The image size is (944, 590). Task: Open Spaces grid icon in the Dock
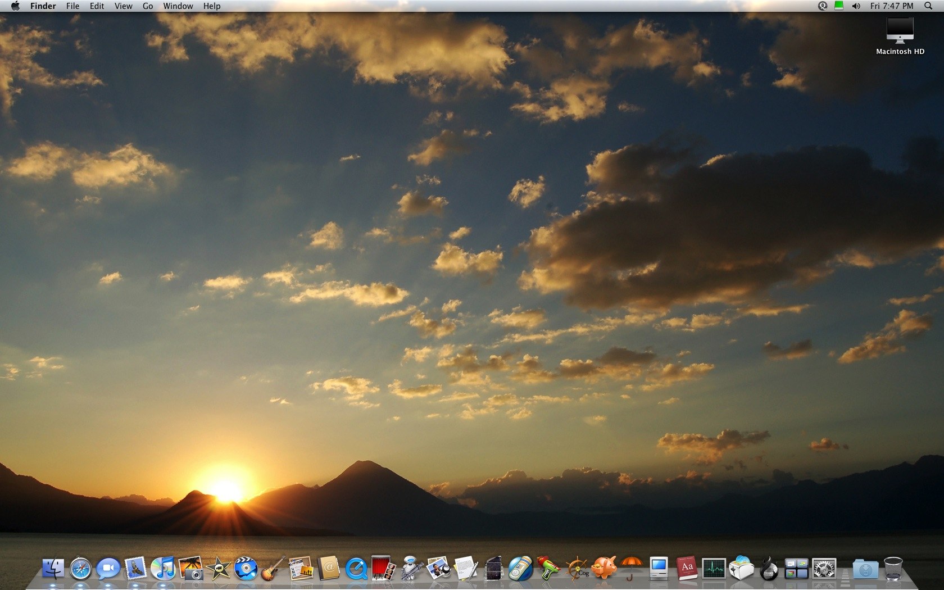[796, 569]
